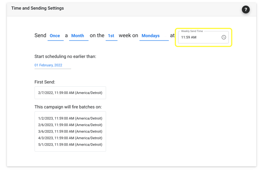Select batch date 3/6/2023 row
263x170 pixels.
[70, 131]
